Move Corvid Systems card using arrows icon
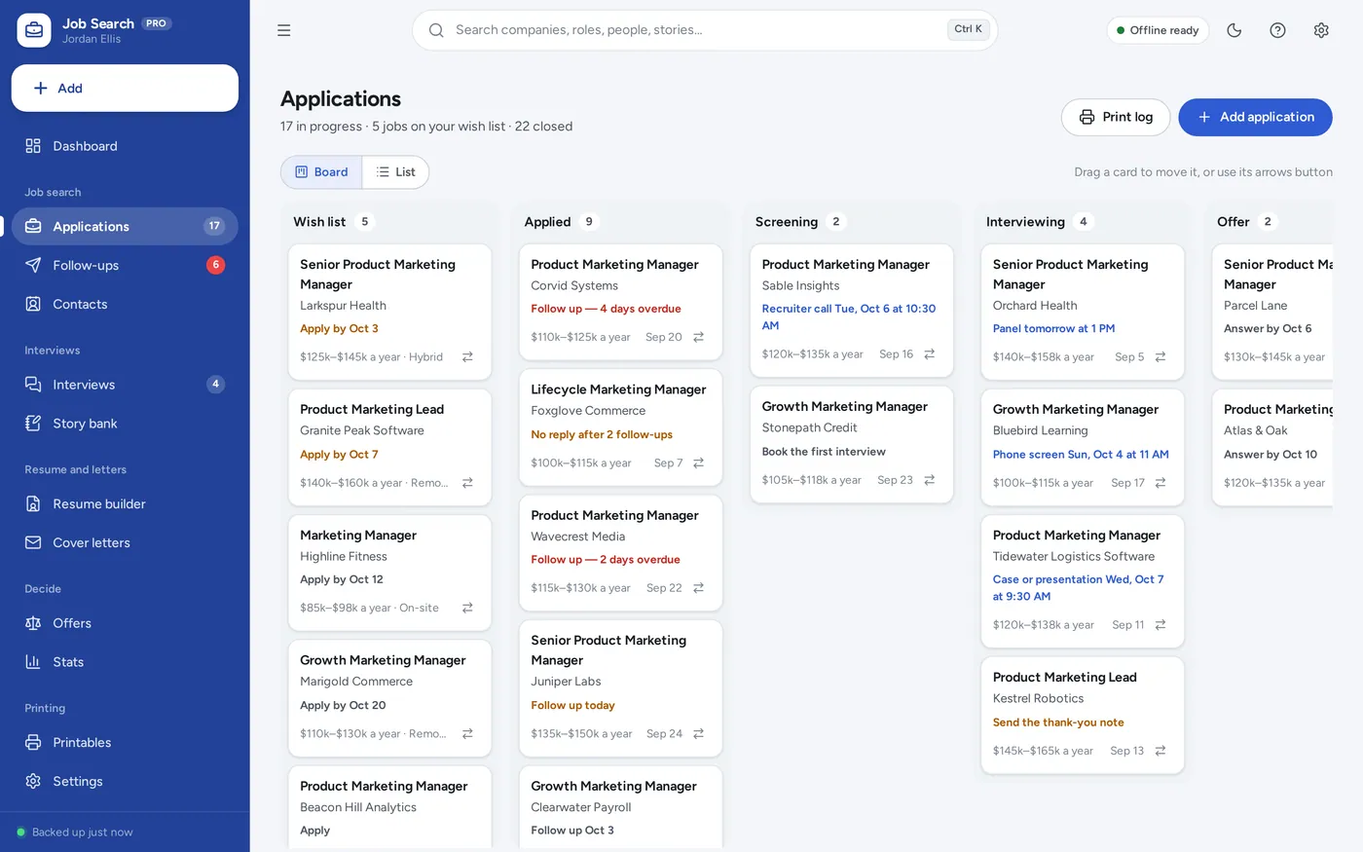This screenshot has height=852, width=1363. pyautogui.click(x=698, y=337)
